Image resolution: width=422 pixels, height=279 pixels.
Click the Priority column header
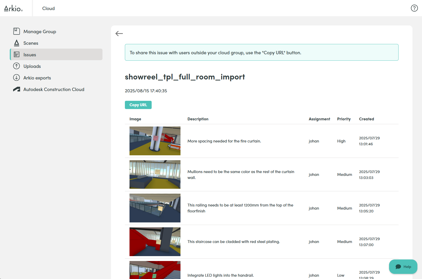344,119
